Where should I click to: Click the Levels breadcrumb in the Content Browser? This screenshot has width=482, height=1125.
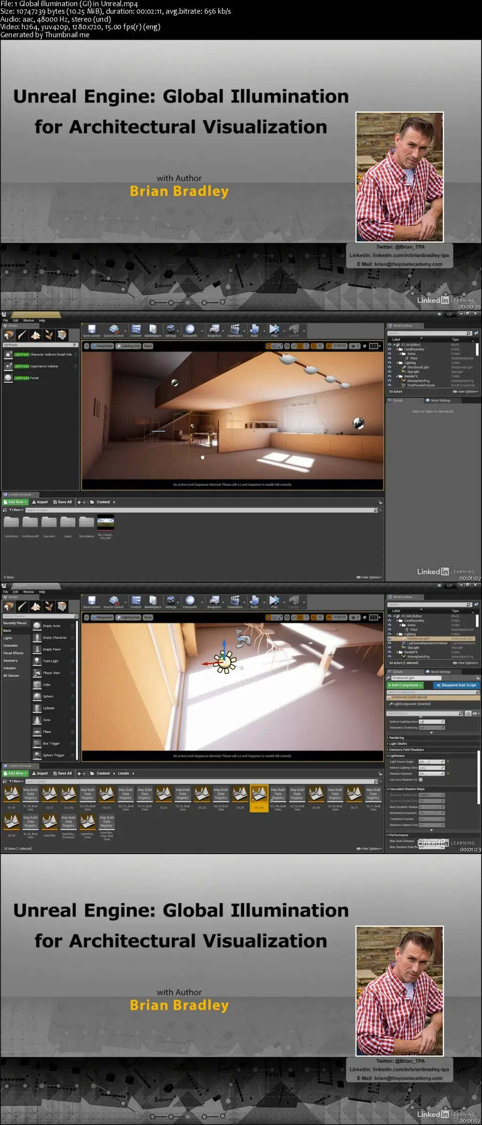[x=123, y=774]
